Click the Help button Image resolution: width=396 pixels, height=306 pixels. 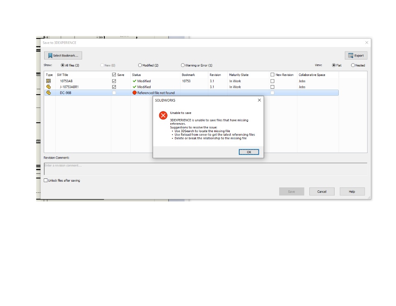pos(352,192)
